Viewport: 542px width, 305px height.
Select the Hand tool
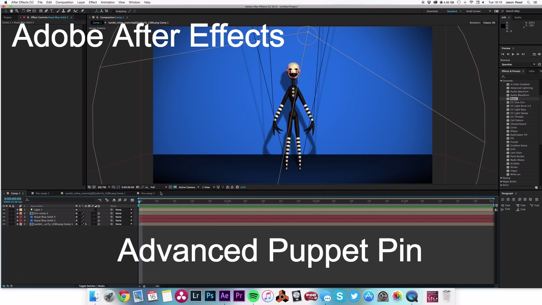click(x=11, y=11)
